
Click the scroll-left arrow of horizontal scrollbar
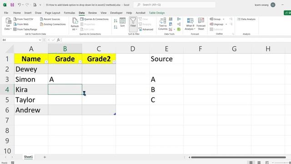point(189,157)
